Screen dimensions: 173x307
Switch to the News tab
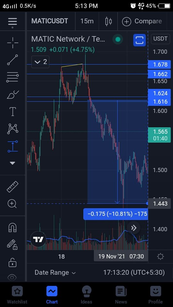coord(121,295)
